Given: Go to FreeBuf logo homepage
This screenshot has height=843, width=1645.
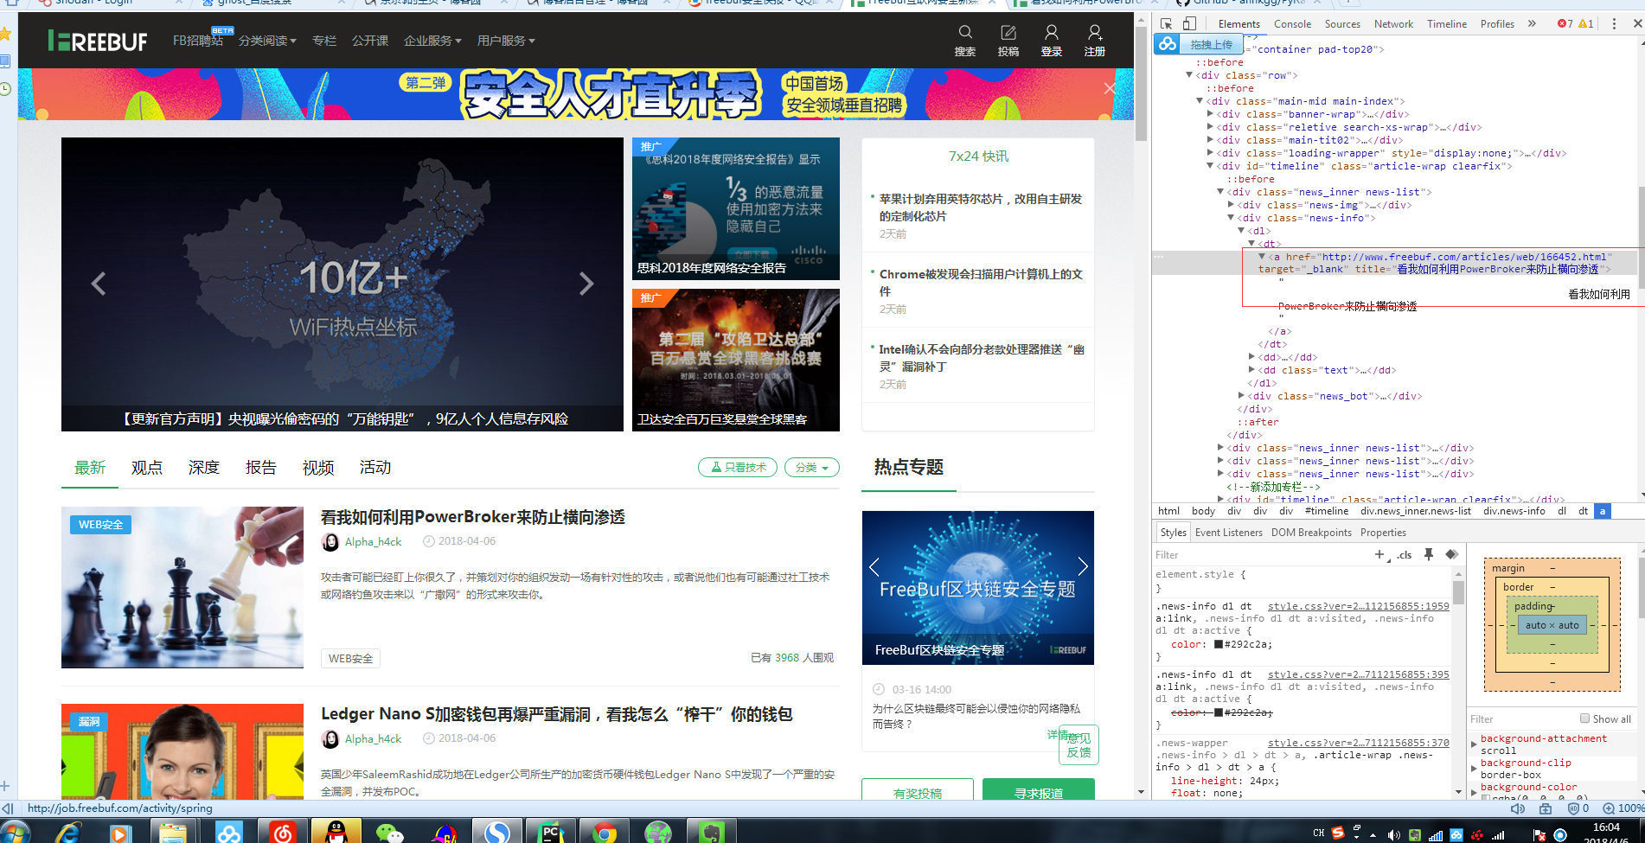Looking at the screenshot, I should click(98, 41).
